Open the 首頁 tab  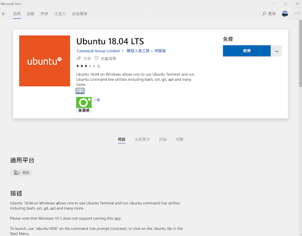pos(17,14)
